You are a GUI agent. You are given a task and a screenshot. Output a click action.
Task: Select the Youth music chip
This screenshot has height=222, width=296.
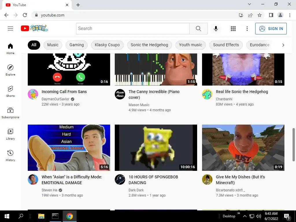click(190, 45)
